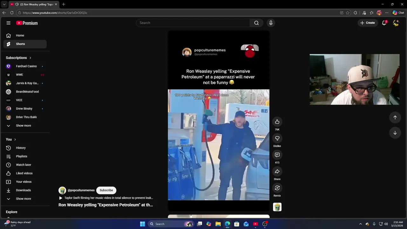Open Copilot Chat in Edge
The image size is (407, 229).
click(x=398, y=13)
